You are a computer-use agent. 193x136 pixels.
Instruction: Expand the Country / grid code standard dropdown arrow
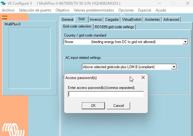coord(185,42)
